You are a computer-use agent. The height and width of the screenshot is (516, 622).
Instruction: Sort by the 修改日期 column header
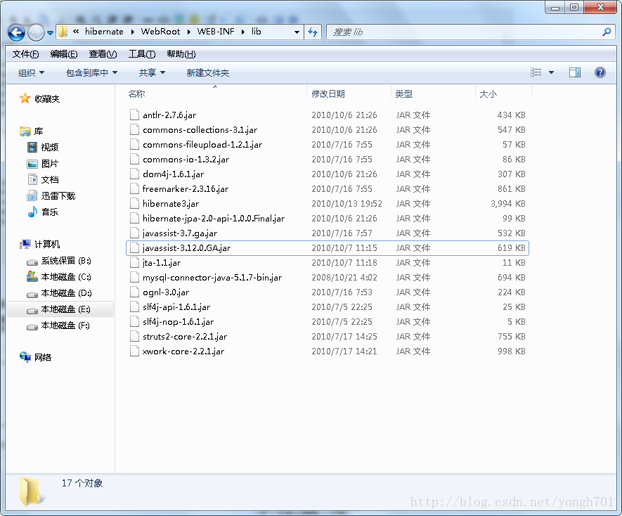pos(328,93)
